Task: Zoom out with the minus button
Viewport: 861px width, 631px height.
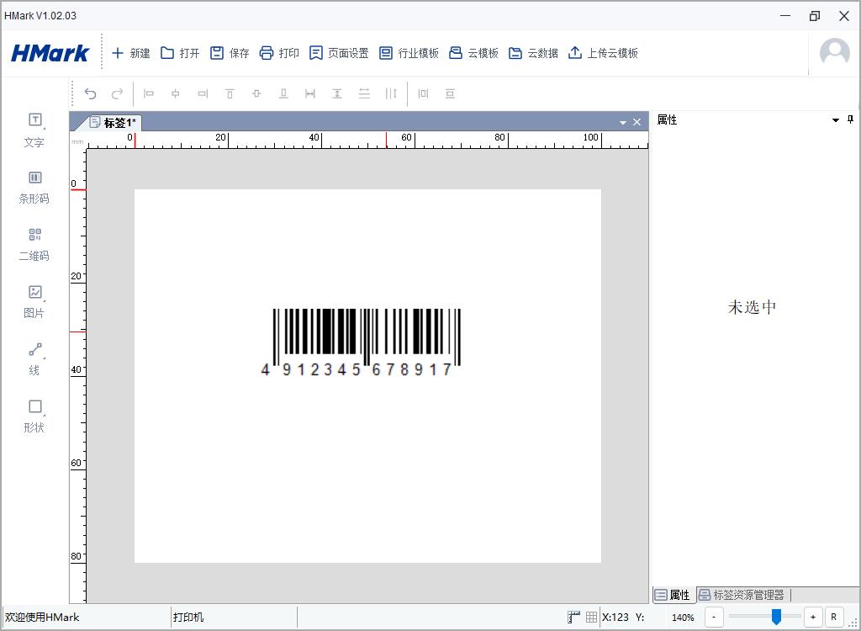Action: (x=714, y=617)
